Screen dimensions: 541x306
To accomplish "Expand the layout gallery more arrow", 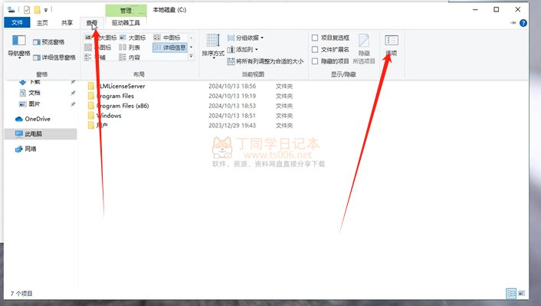I will 191,56.
